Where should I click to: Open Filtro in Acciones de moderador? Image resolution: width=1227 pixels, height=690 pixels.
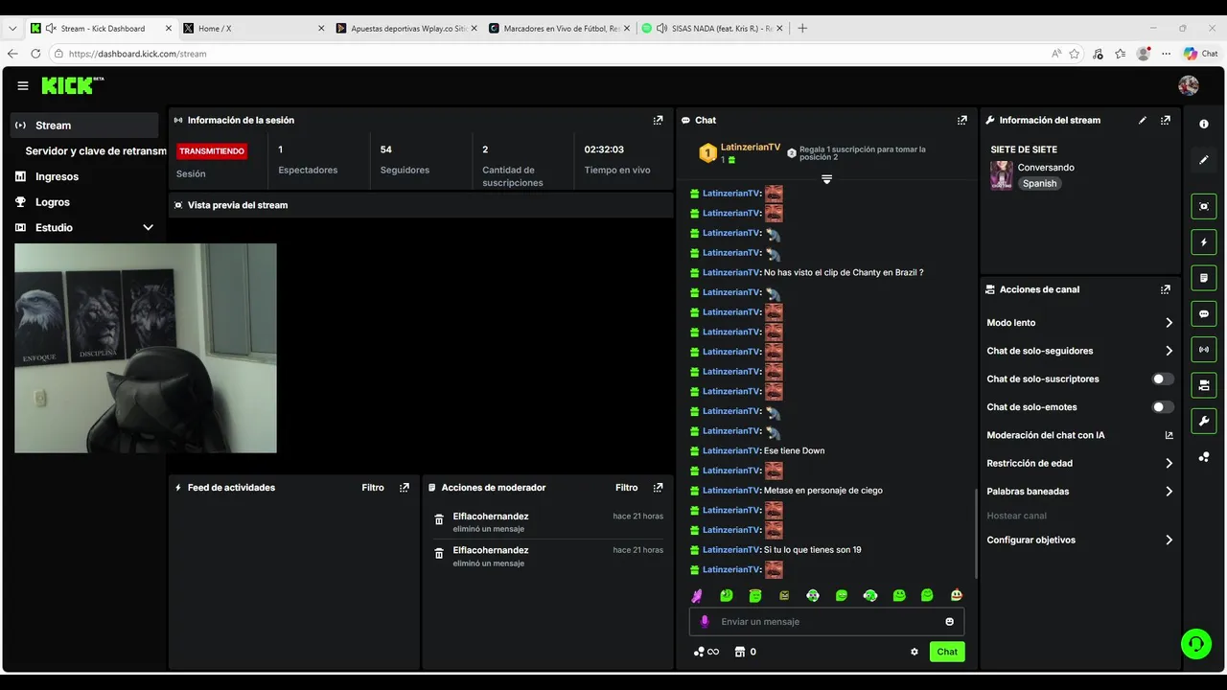626,488
